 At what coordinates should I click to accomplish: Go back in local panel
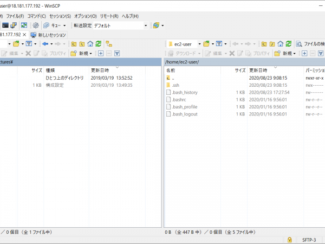coord(45,44)
